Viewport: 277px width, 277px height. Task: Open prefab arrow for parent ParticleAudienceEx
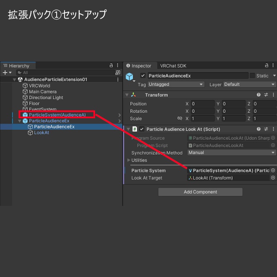119,121
